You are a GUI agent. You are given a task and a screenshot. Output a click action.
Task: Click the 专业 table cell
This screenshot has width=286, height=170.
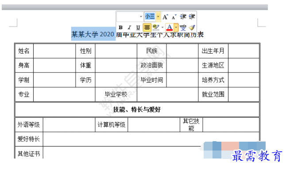pos(24,94)
